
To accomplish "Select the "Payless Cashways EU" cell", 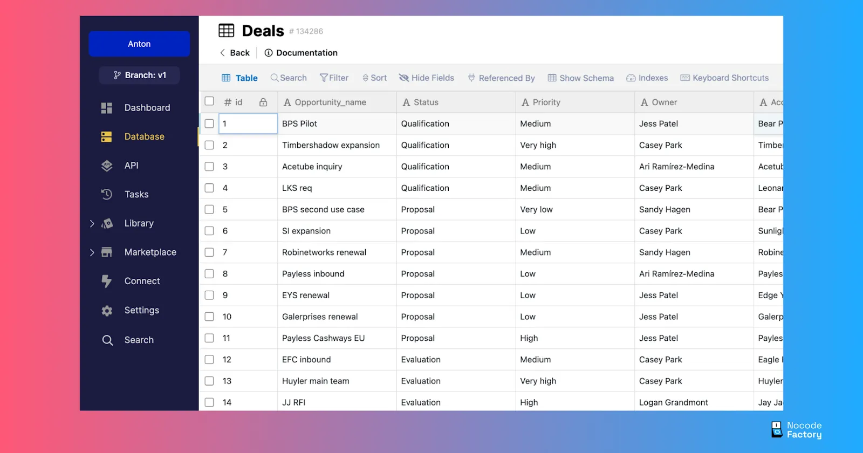I will (337, 338).
